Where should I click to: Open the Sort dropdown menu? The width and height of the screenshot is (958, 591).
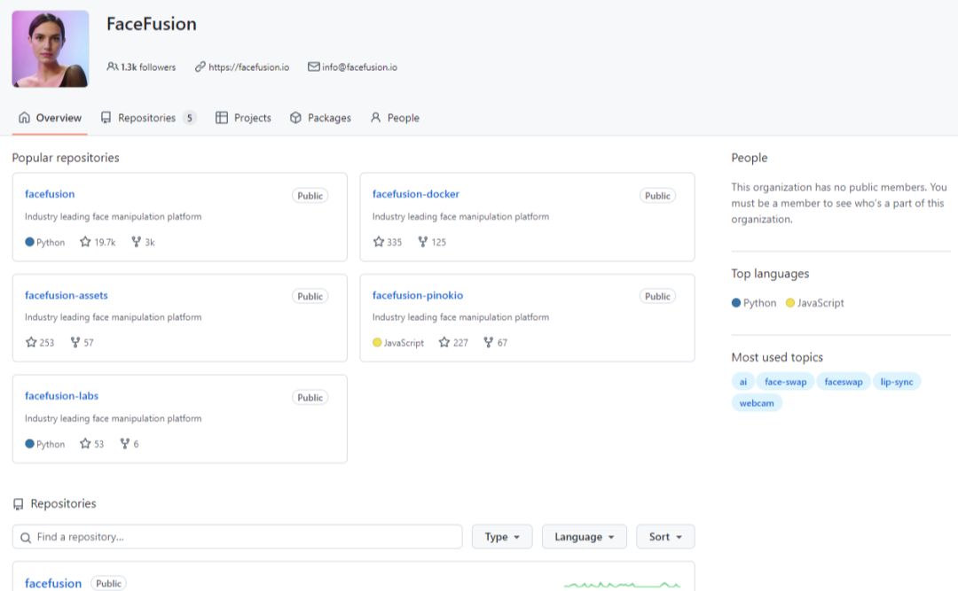(665, 537)
